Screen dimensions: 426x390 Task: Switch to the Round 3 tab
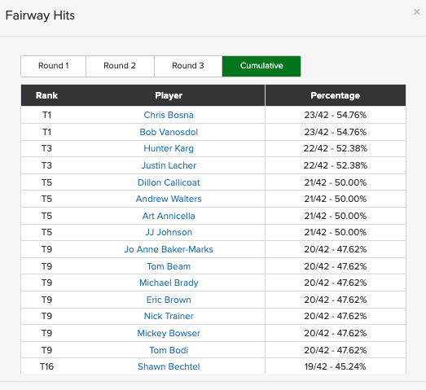click(x=188, y=66)
